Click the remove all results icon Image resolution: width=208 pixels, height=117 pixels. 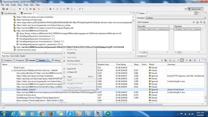165,60
